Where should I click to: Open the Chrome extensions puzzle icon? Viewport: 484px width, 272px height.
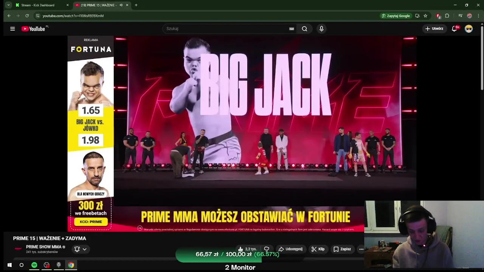click(447, 16)
